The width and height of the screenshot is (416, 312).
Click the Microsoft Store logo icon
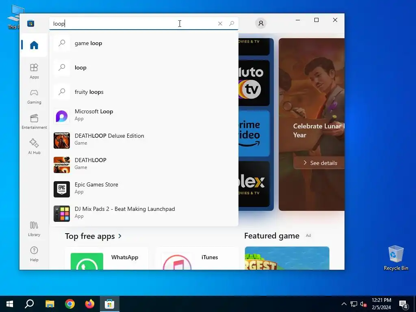coord(30,24)
